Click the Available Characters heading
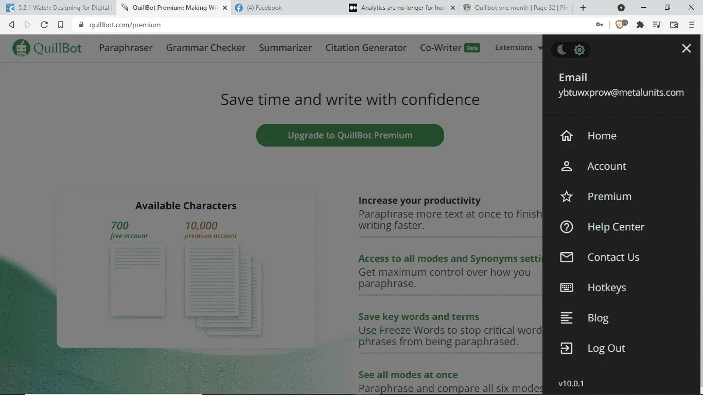Screen dimensions: 703x395 [186, 206]
